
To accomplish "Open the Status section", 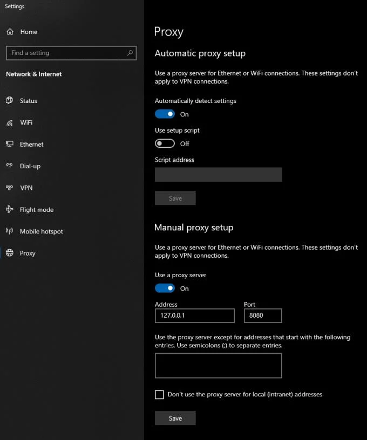I will coord(71,100).
